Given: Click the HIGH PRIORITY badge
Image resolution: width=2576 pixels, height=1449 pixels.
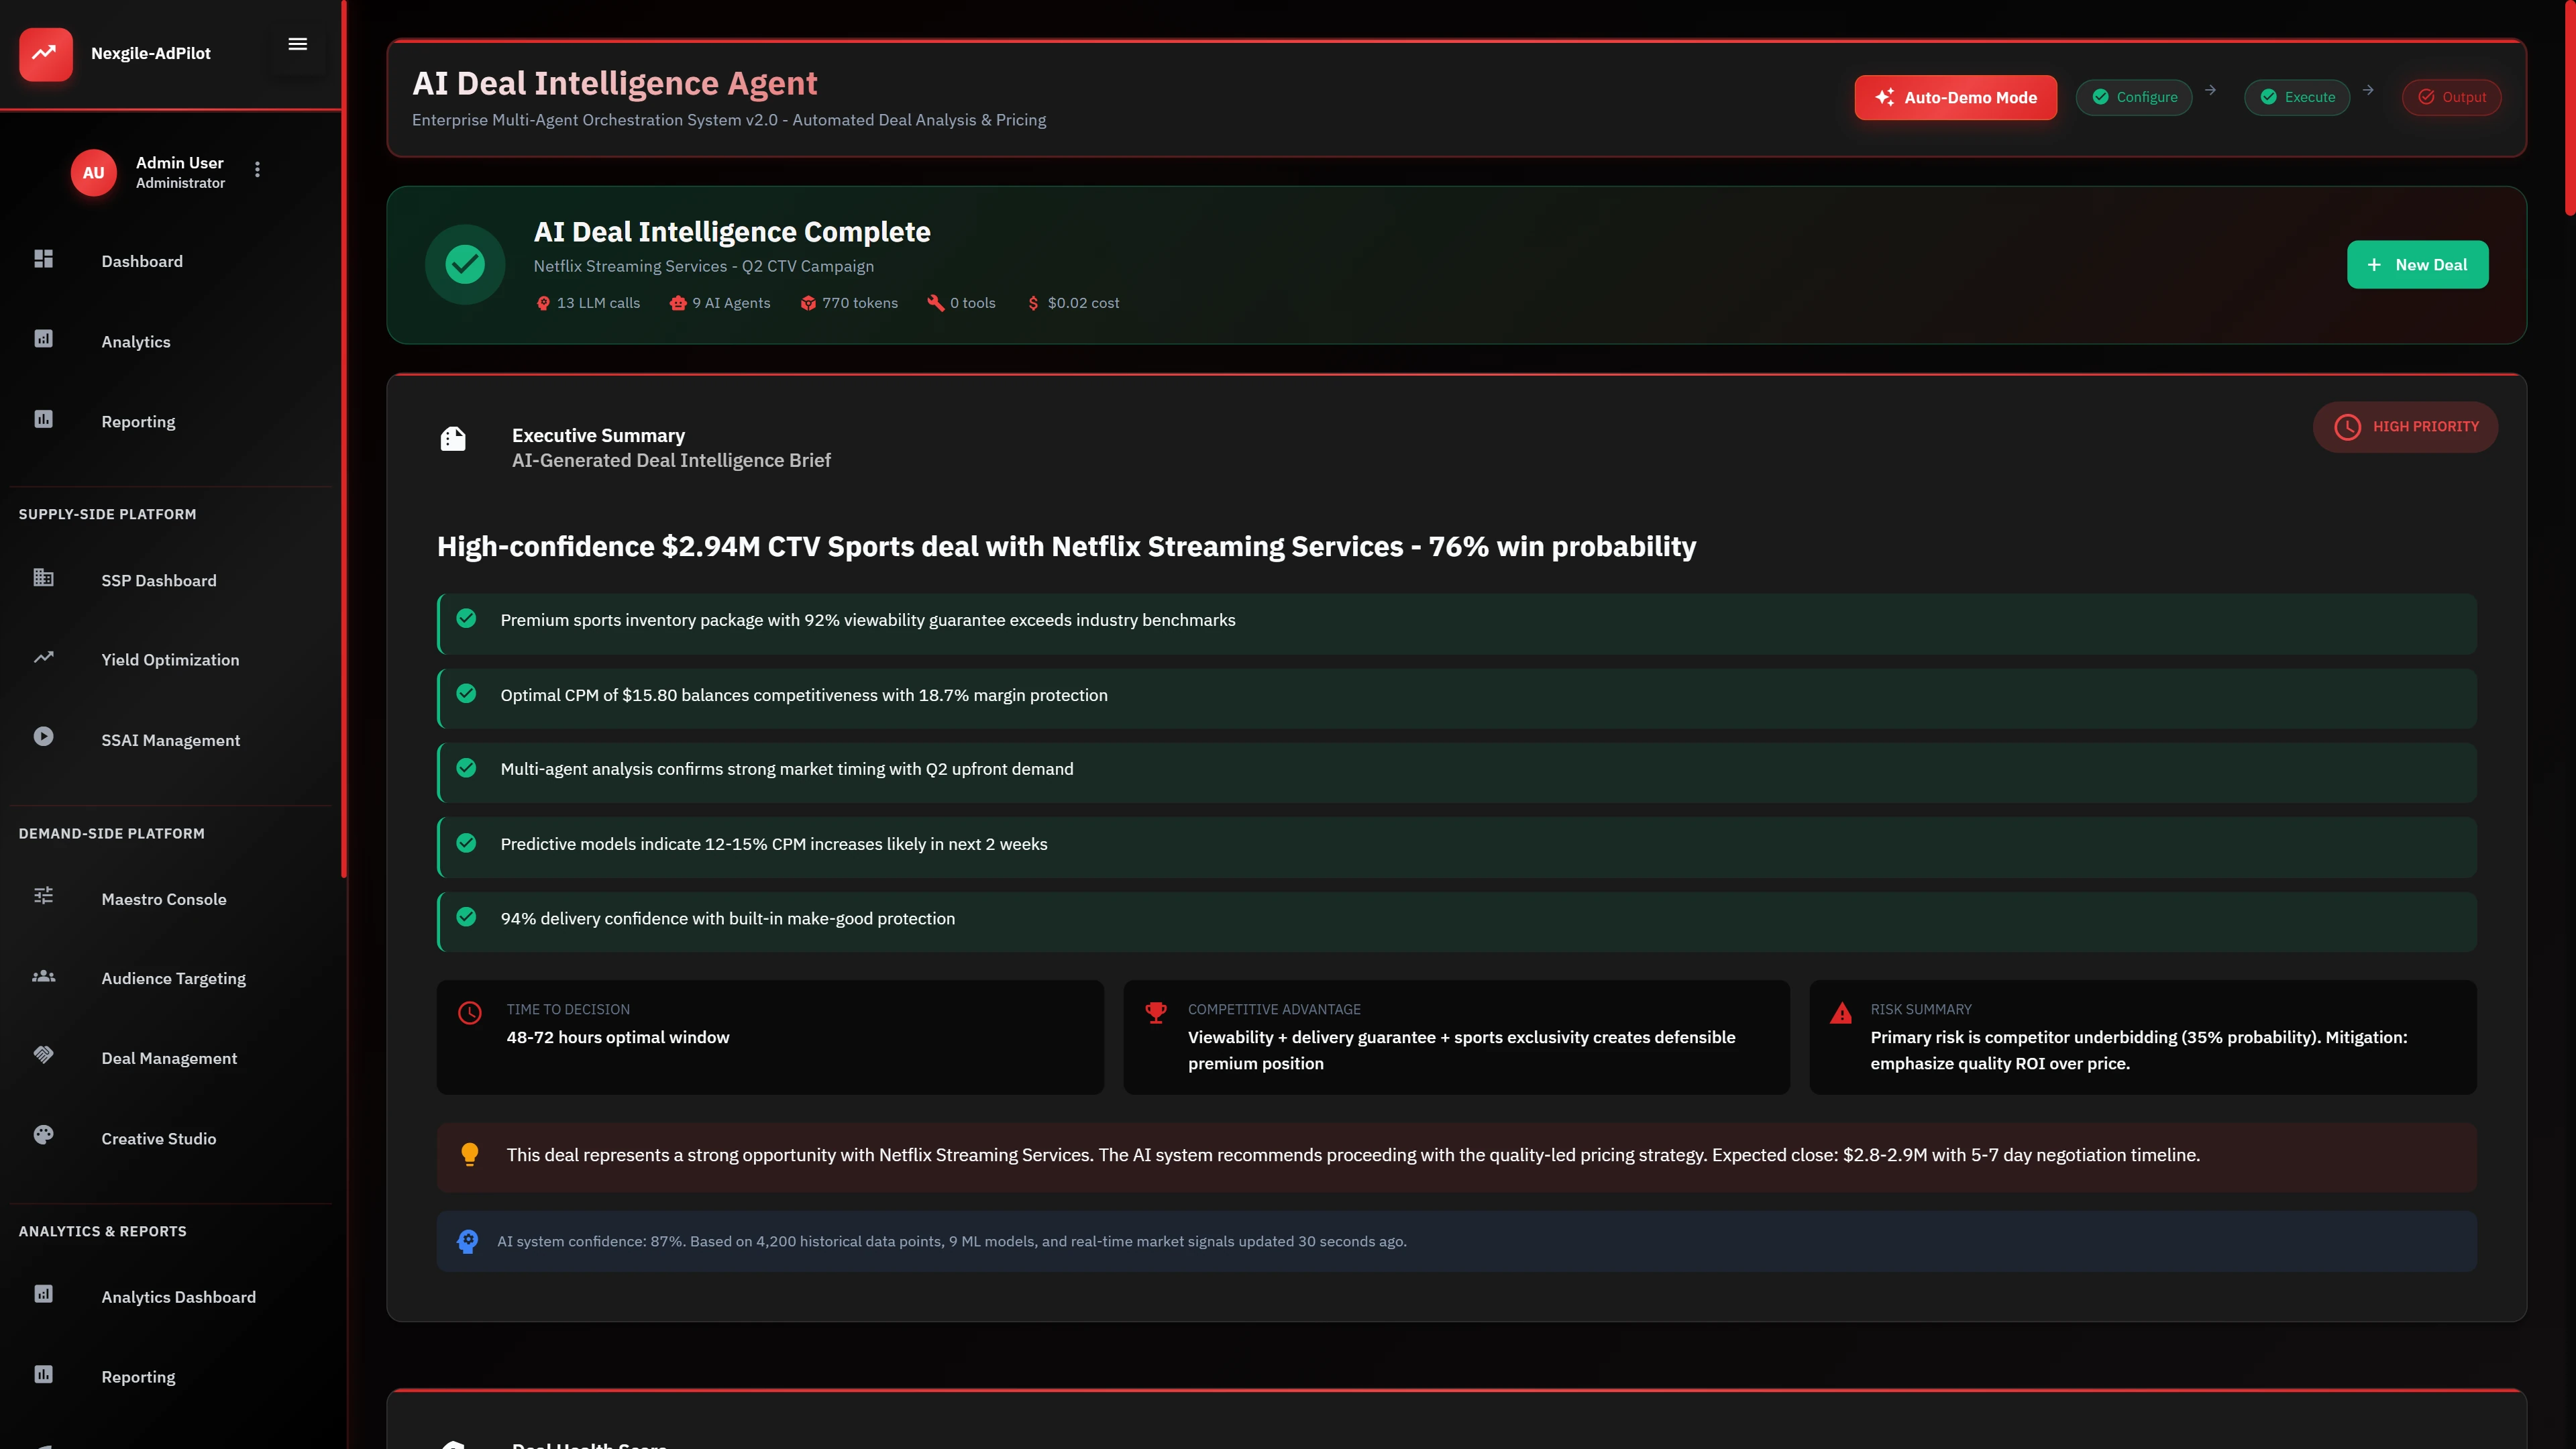Looking at the screenshot, I should 2405,427.
